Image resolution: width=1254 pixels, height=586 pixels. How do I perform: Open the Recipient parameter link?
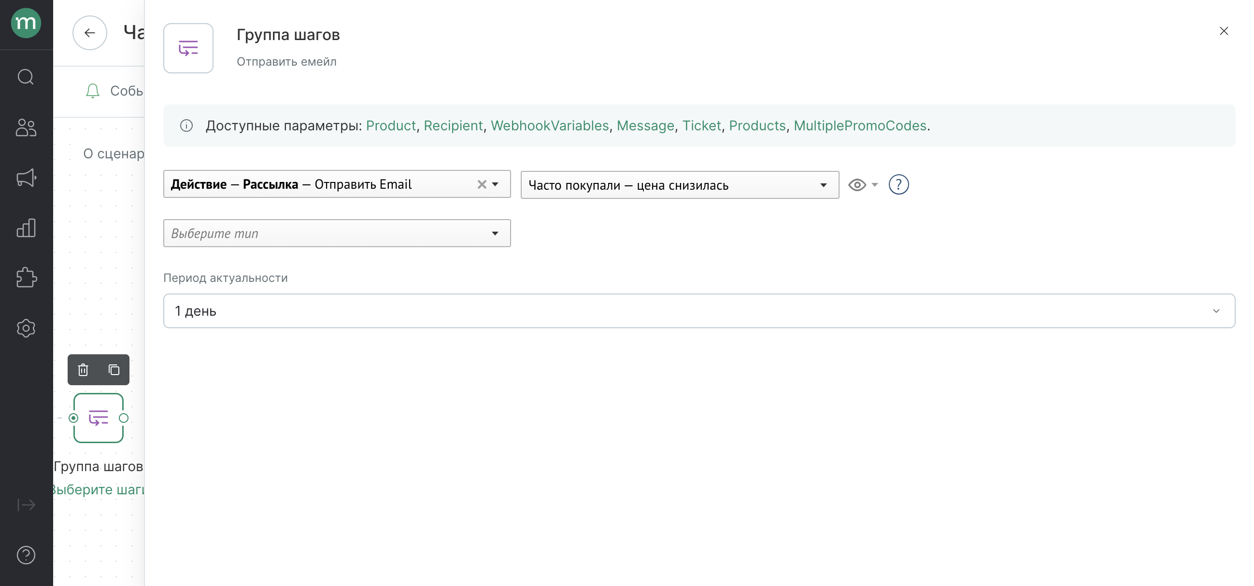[x=453, y=126]
